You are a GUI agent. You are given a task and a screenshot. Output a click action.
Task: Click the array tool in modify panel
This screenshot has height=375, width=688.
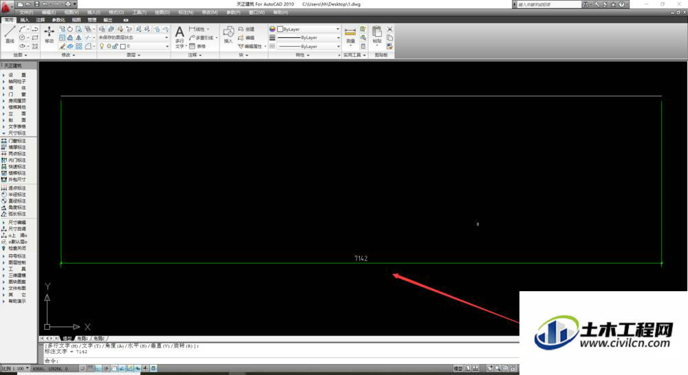(x=78, y=46)
